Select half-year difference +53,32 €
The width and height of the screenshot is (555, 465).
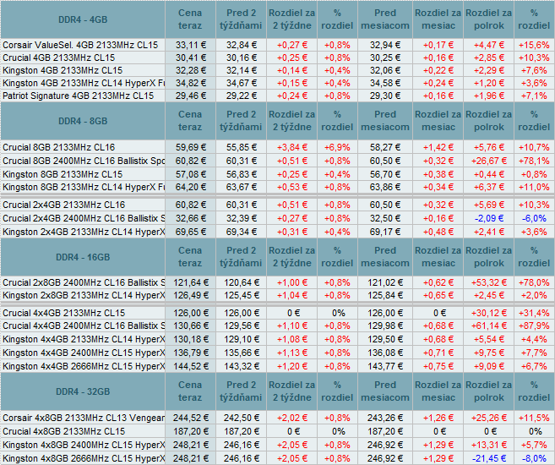click(x=489, y=282)
